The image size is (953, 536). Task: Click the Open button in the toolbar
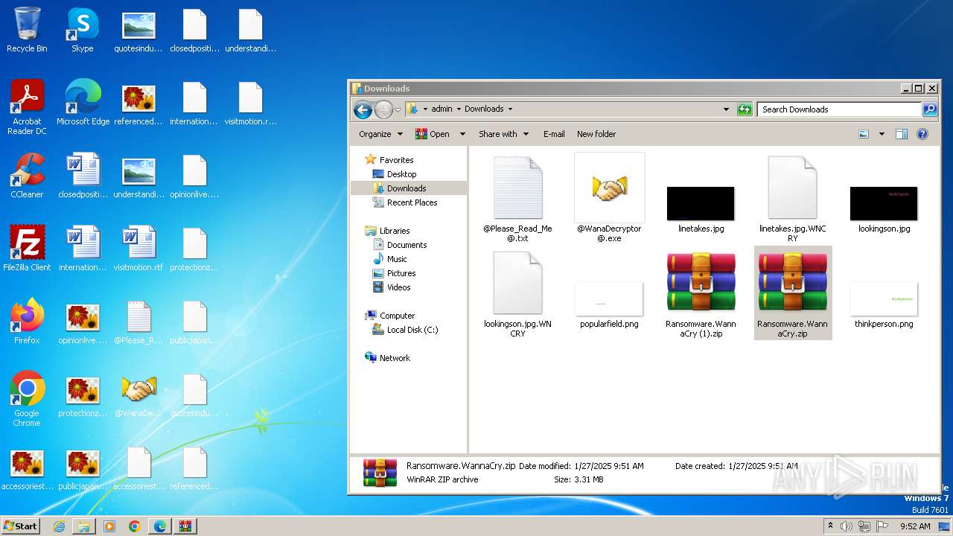tap(433, 134)
